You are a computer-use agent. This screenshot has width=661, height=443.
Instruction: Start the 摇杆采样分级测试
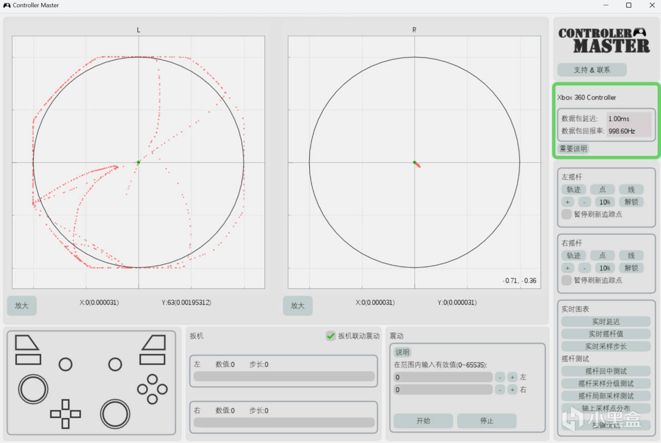(606, 384)
